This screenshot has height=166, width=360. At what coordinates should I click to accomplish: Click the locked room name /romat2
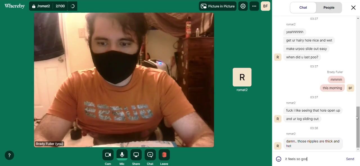(41, 6)
